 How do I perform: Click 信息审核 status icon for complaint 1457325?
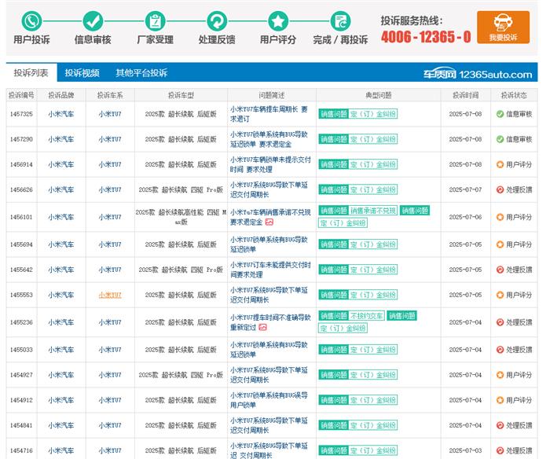pyautogui.click(x=500, y=114)
